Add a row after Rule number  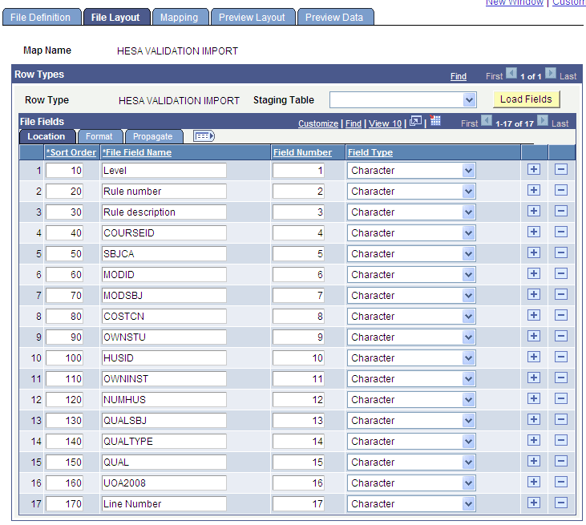click(534, 191)
